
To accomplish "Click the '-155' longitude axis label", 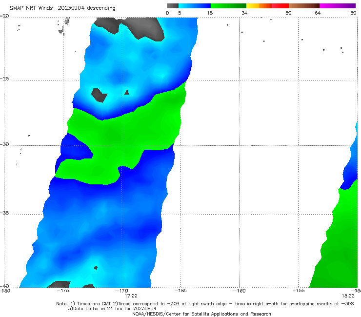I will (299, 291).
